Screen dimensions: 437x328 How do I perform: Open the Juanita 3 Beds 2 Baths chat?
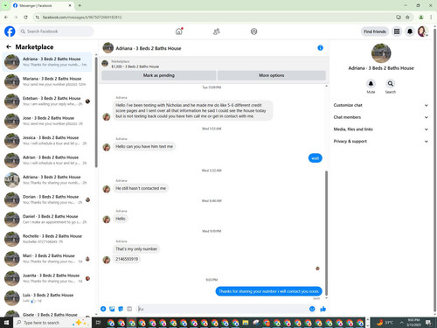pyautogui.click(x=47, y=278)
